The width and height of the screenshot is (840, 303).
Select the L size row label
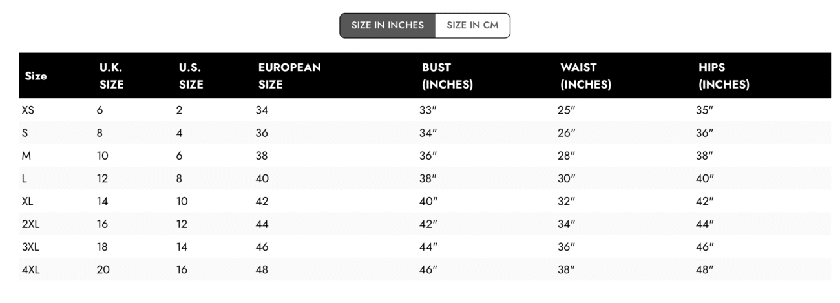25,179
